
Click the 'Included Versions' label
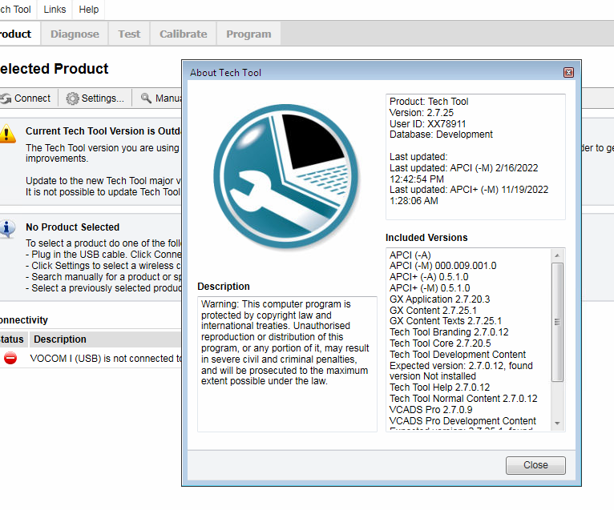click(x=426, y=238)
